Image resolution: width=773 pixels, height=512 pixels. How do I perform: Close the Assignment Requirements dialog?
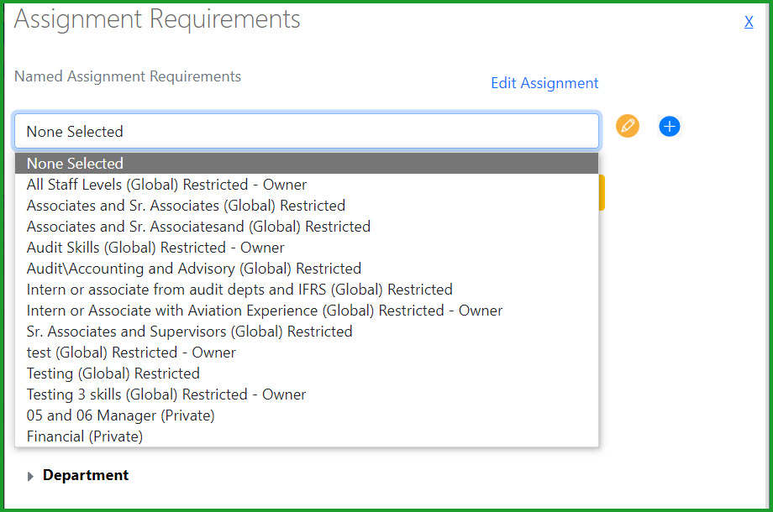coord(749,22)
